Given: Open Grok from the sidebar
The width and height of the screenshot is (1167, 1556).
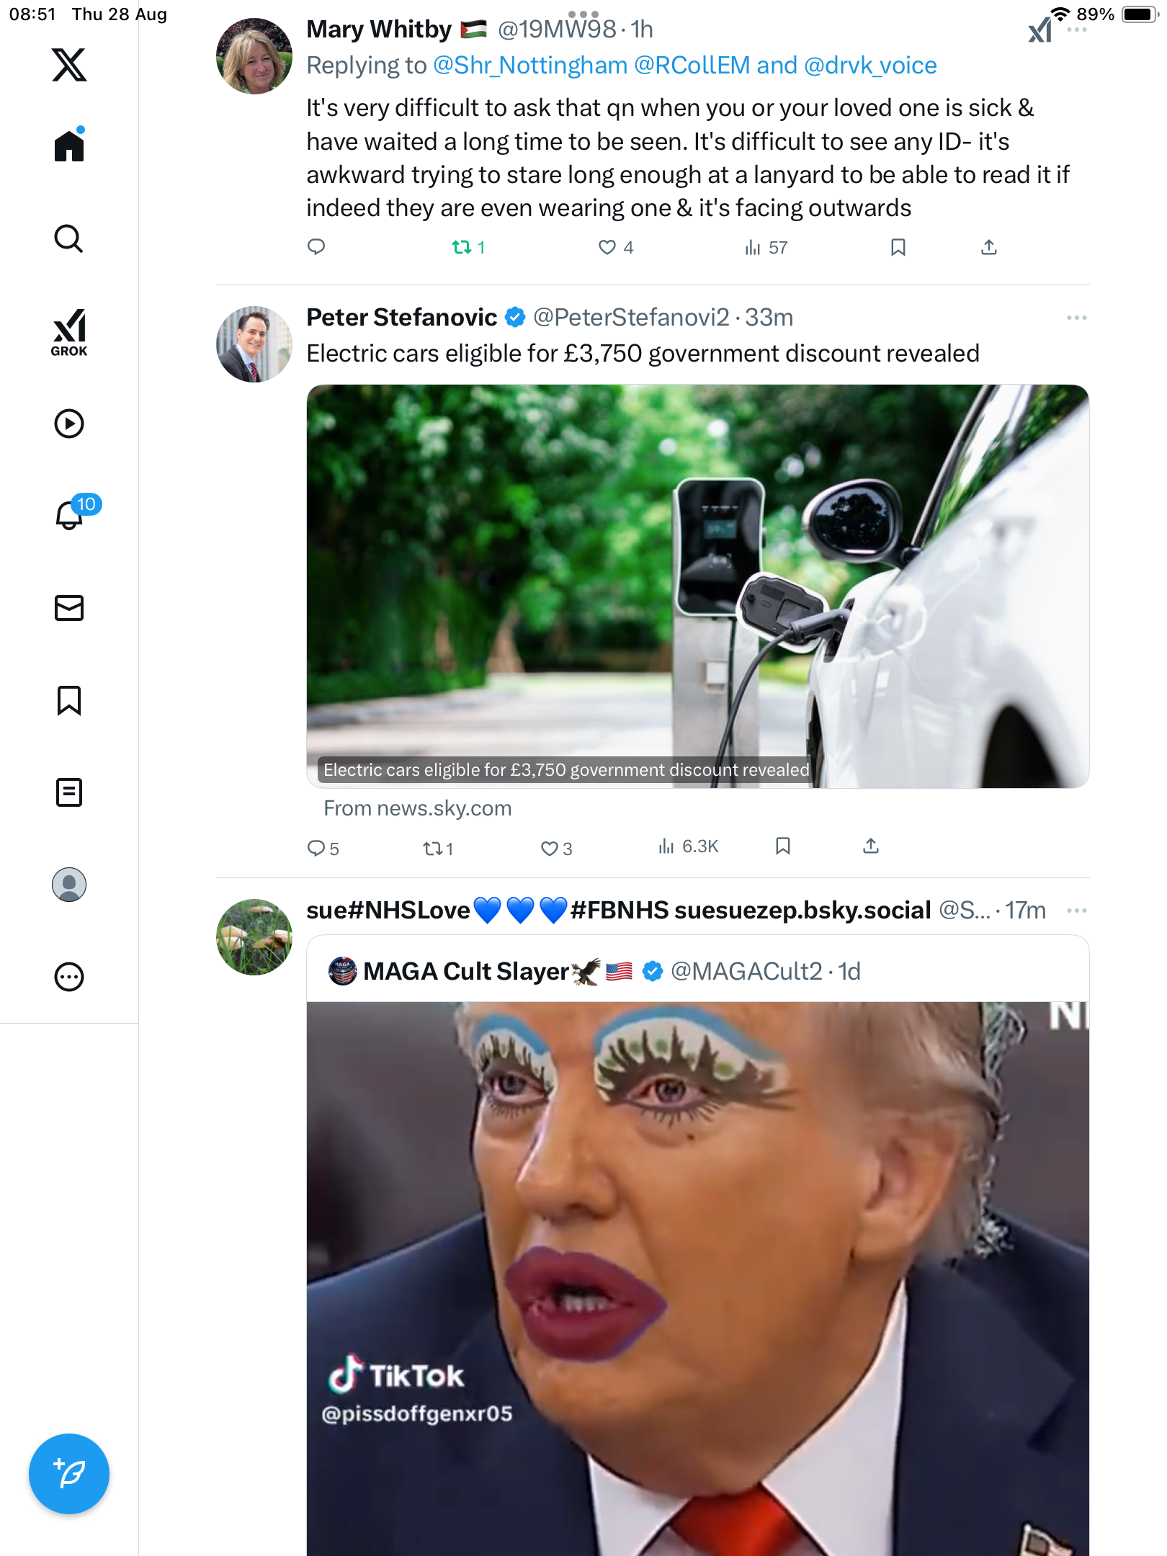Looking at the screenshot, I should (69, 332).
